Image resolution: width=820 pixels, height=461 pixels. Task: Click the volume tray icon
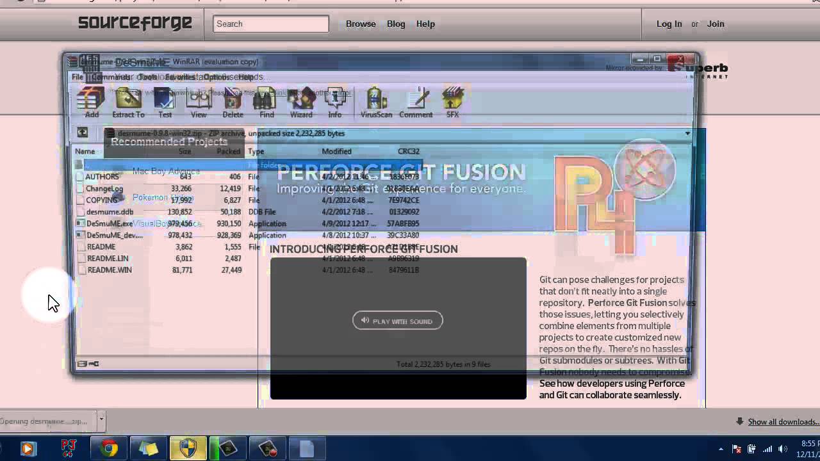click(782, 449)
